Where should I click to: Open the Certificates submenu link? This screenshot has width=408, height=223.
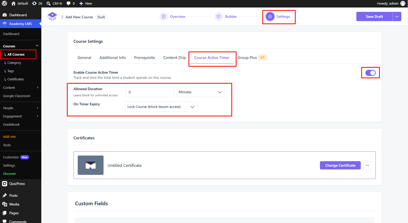click(x=15, y=79)
